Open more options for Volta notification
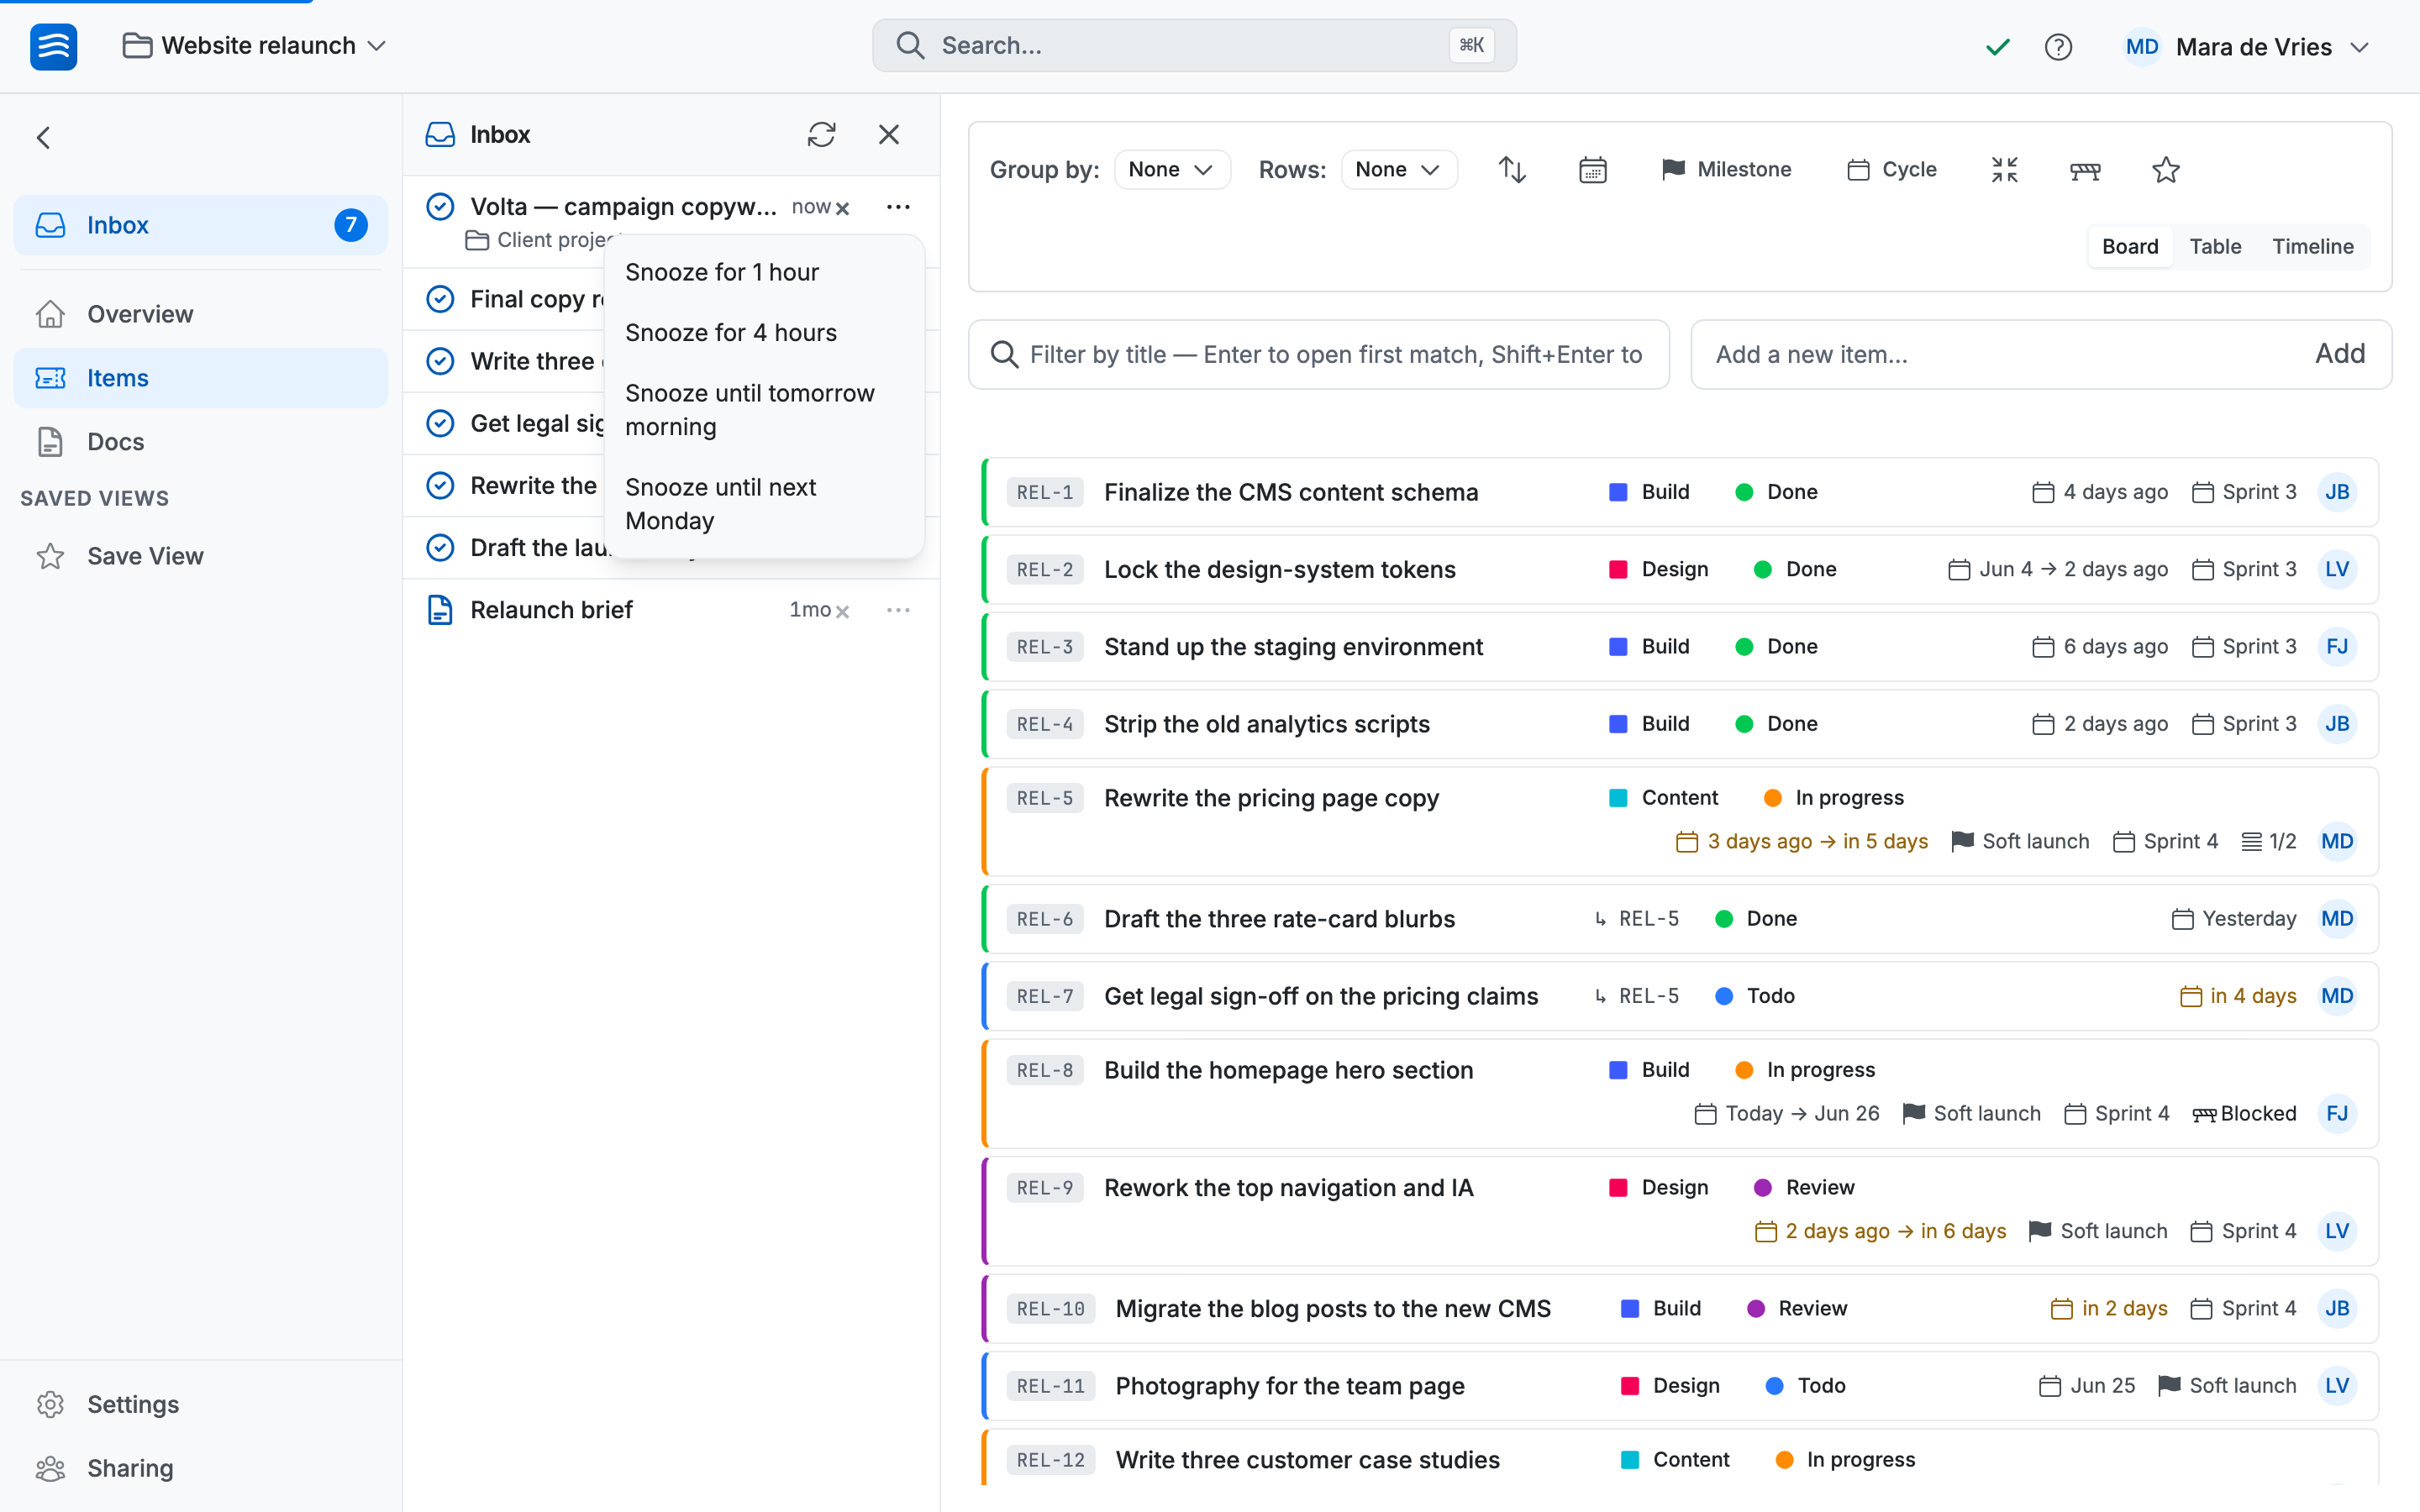This screenshot has height=1512, width=2420. coord(897,207)
